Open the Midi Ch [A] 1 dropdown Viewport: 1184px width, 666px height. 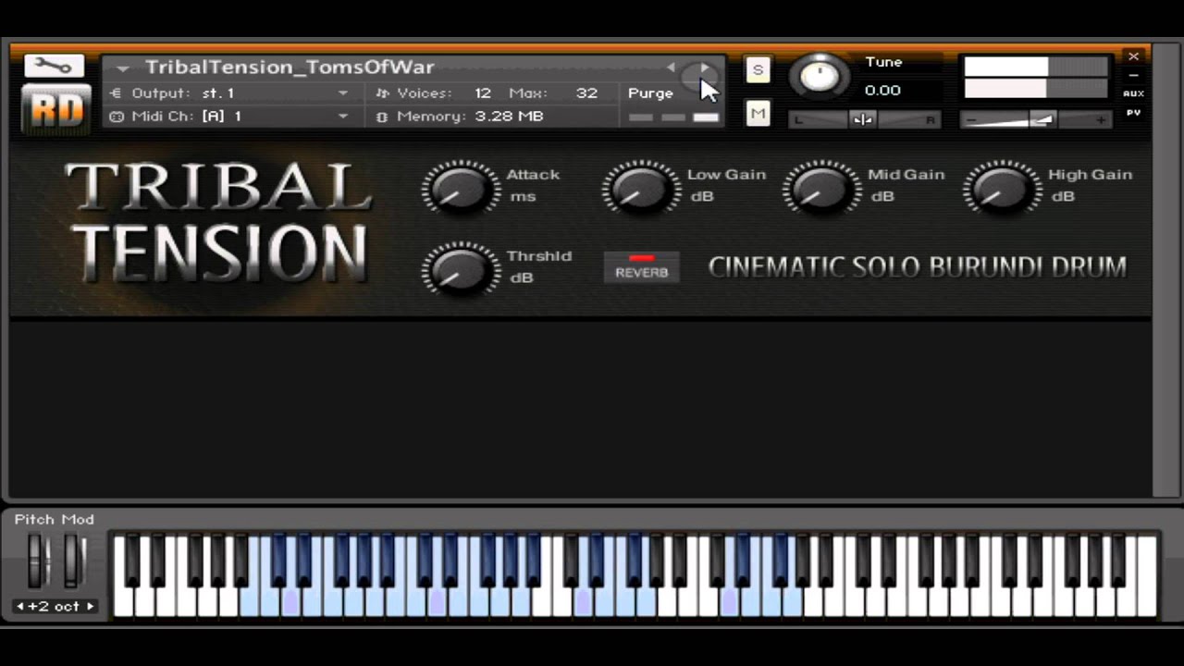(229, 117)
